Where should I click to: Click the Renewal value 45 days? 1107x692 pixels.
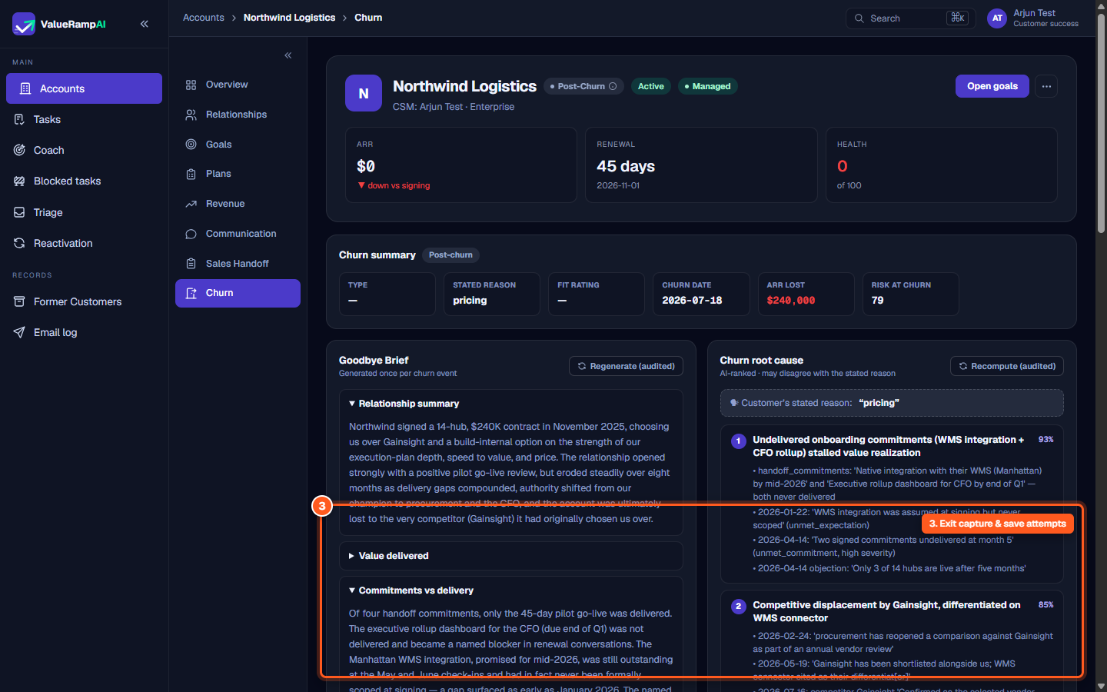tap(626, 166)
